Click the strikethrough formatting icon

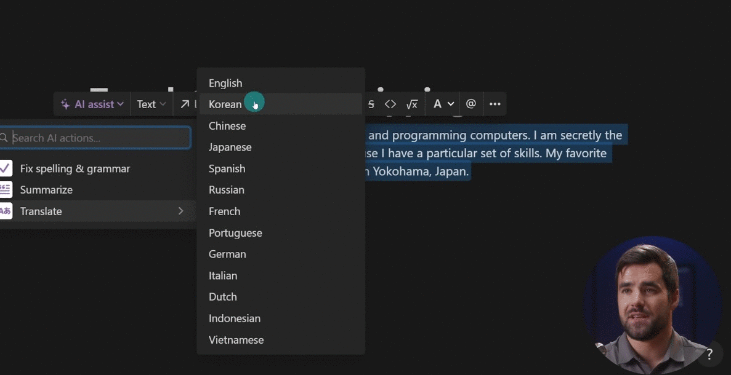[371, 105]
